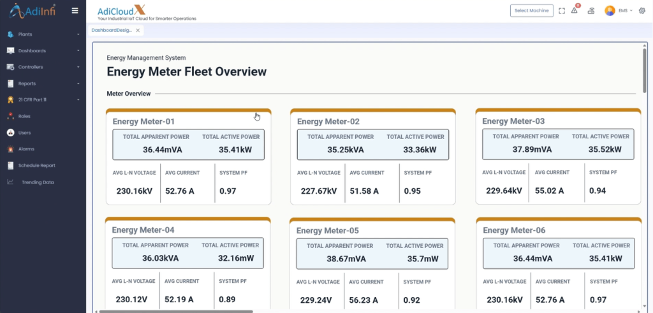653x313 pixels.
Task: Open the Energy Meter-03 card title
Action: (x=513, y=121)
